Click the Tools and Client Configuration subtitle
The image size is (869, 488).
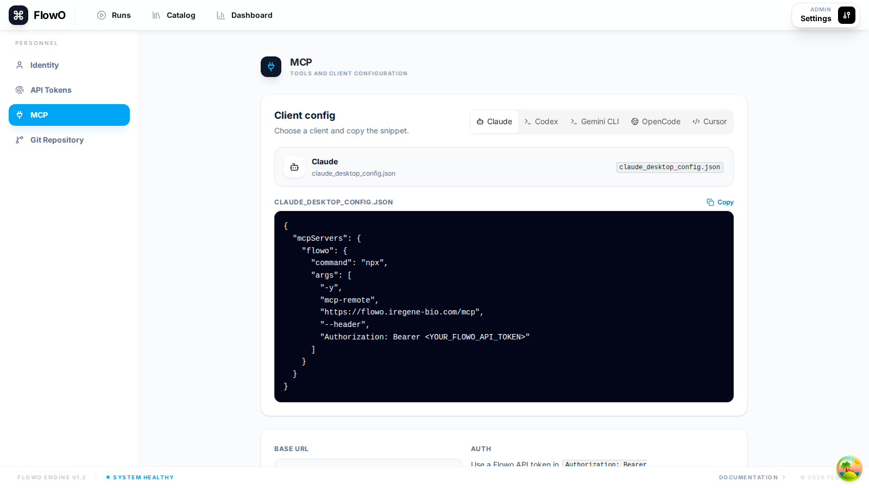pos(349,74)
